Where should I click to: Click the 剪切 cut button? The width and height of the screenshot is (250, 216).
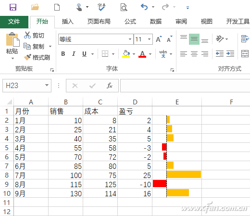click(x=34, y=35)
